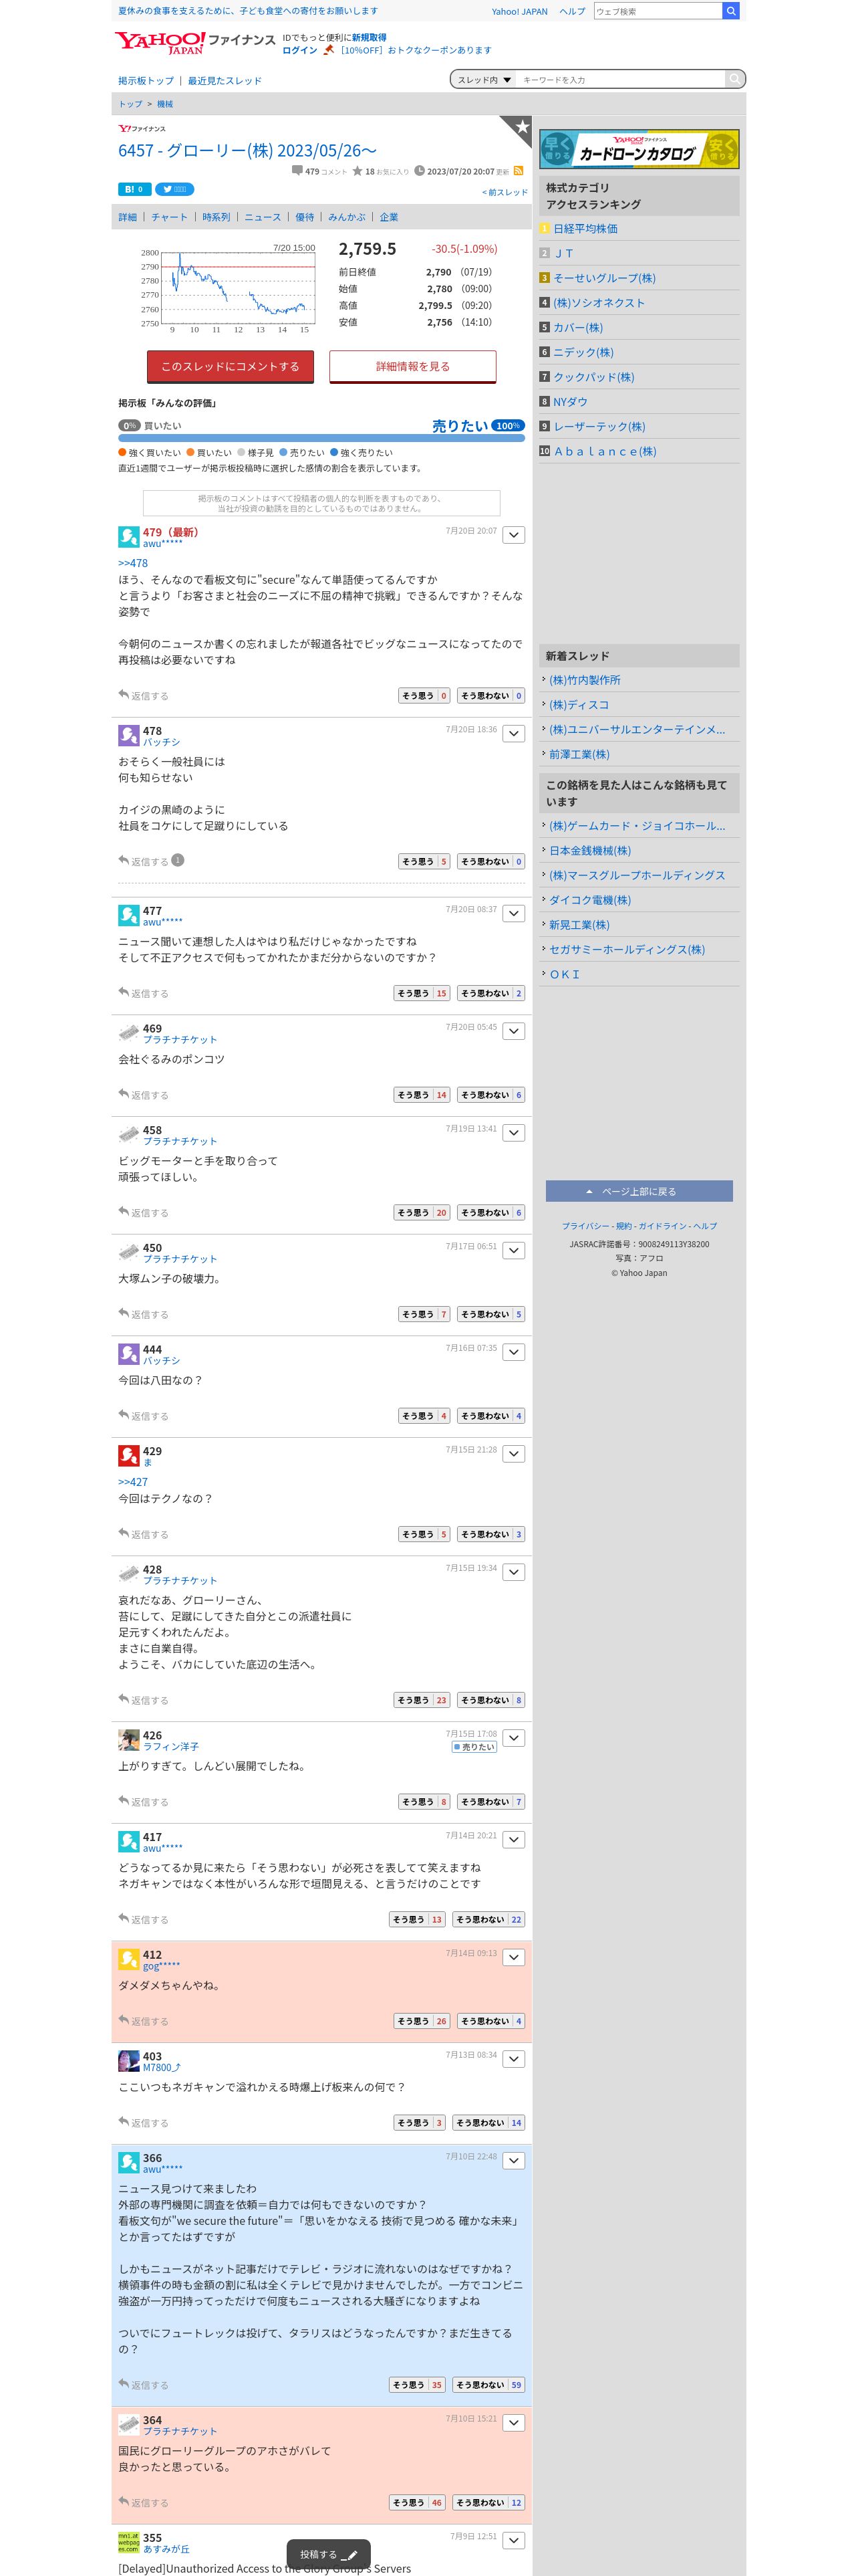The width and height of the screenshot is (858, 2576).
Task: Open avatar of post 403 by M7800
Action: [x=129, y=2061]
